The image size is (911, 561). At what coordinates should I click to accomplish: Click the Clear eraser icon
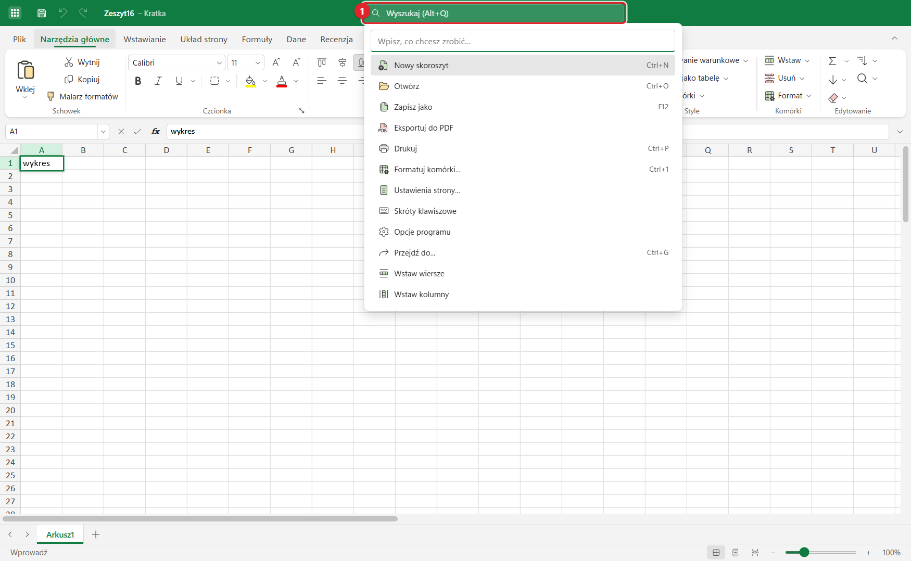coord(833,98)
